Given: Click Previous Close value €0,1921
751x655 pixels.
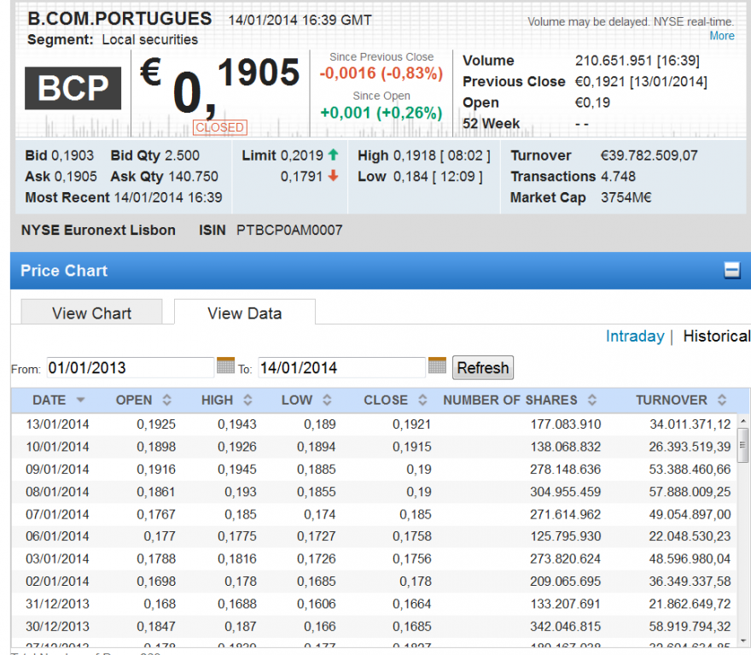Looking at the screenshot, I should 601,82.
